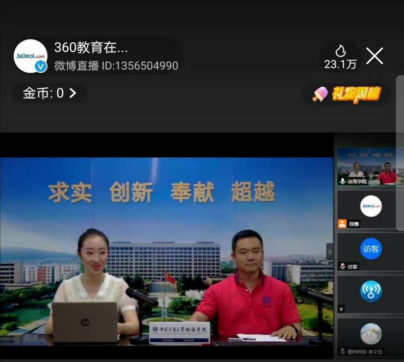This screenshot has width=404, height=362.
Task: Click the cloud avatar of 李文浩
Action: [371, 334]
